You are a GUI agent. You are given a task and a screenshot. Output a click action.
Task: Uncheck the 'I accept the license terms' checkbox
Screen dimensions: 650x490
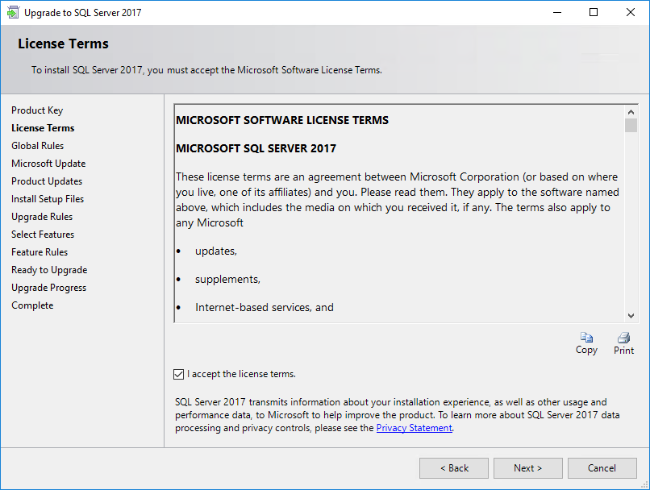click(x=179, y=374)
